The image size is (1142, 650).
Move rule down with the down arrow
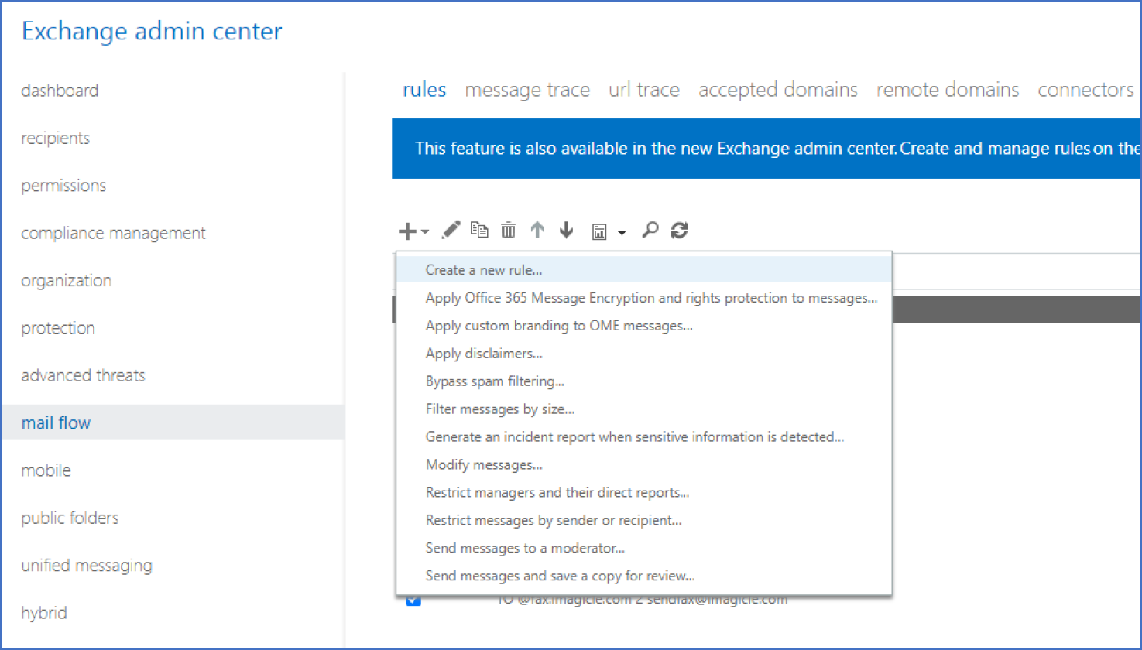coord(567,230)
